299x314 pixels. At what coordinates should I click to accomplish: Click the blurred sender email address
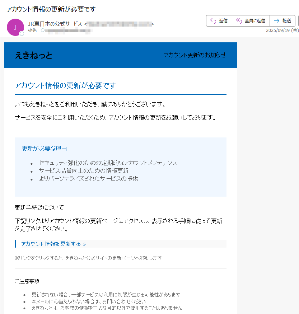[119, 24]
